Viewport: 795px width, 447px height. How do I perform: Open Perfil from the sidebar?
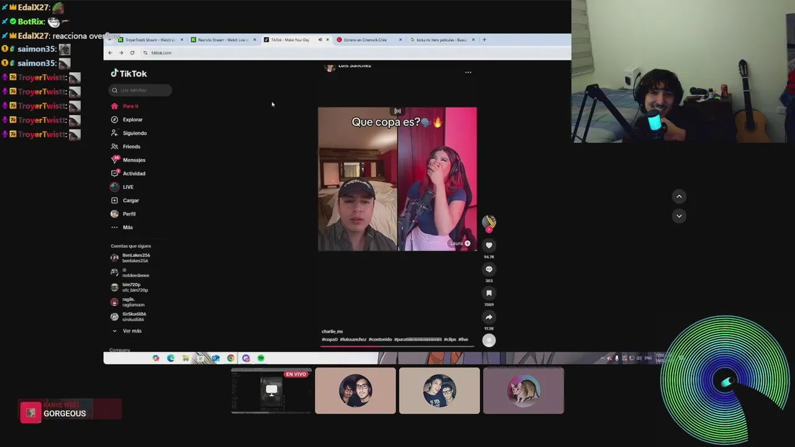124,214
